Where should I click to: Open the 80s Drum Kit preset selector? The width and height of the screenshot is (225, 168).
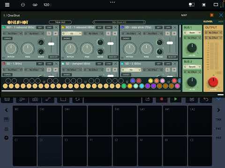[x=119, y=22]
